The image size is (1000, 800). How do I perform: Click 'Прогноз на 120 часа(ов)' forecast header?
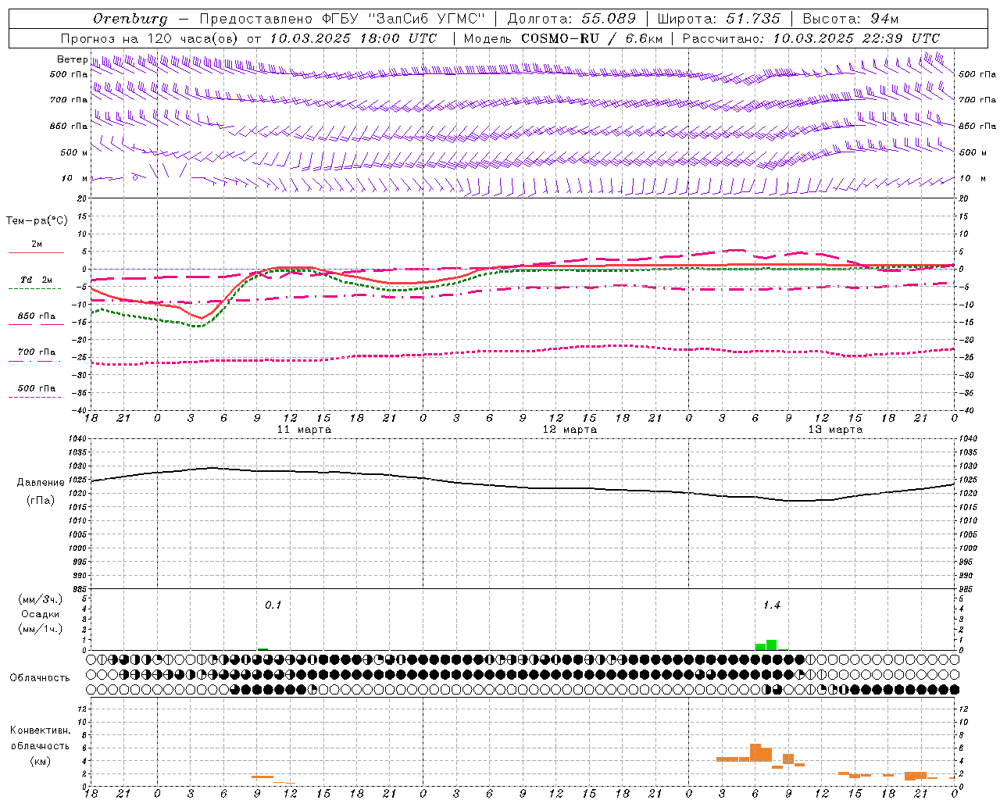150,38
